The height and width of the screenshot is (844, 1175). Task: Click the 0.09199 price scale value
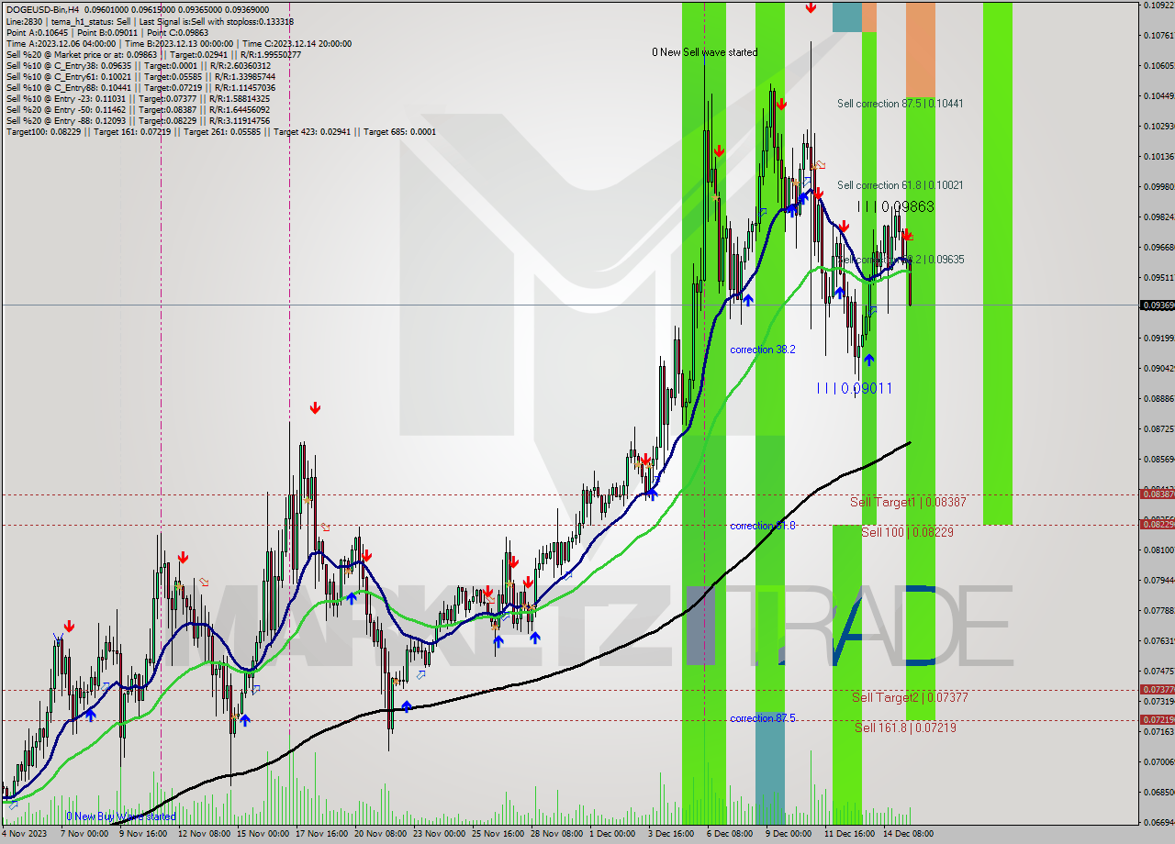(x=1159, y=338)
